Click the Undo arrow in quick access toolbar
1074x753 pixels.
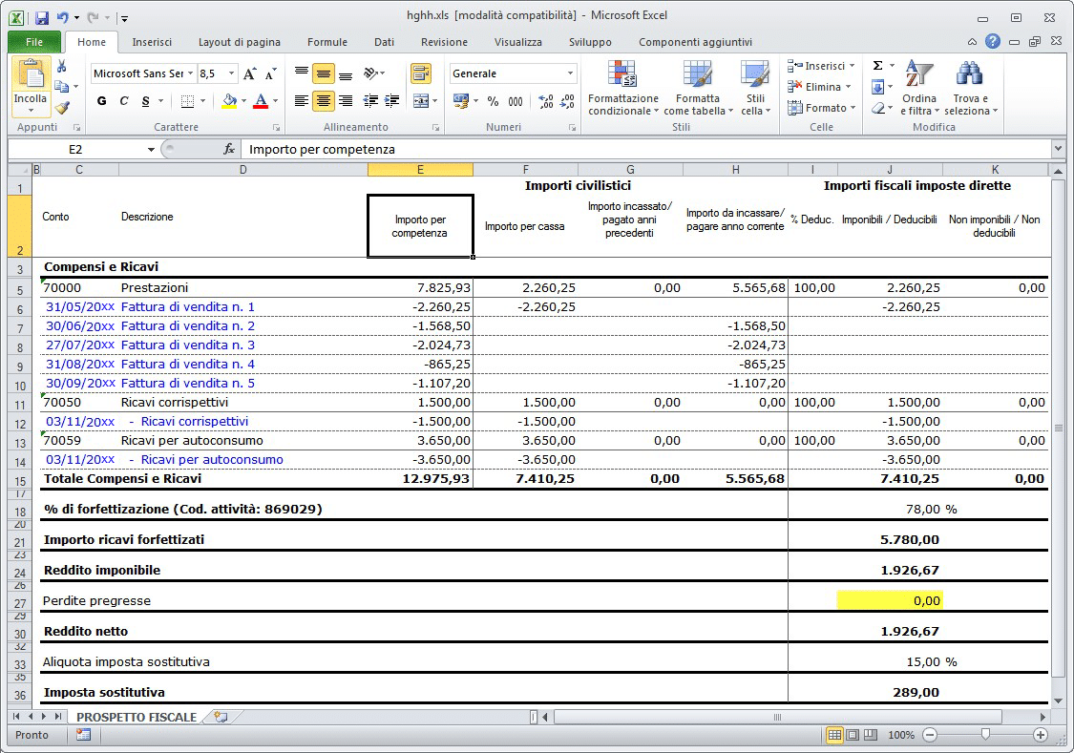coord(62,18)
